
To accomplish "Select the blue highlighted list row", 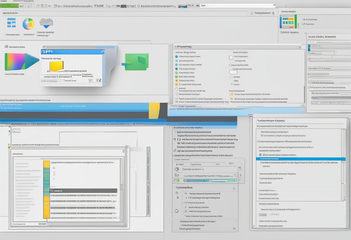I will [x=300, y=159].
